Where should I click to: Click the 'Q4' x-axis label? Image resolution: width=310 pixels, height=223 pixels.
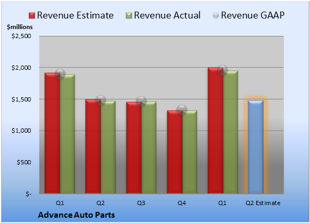click(182, 203)
